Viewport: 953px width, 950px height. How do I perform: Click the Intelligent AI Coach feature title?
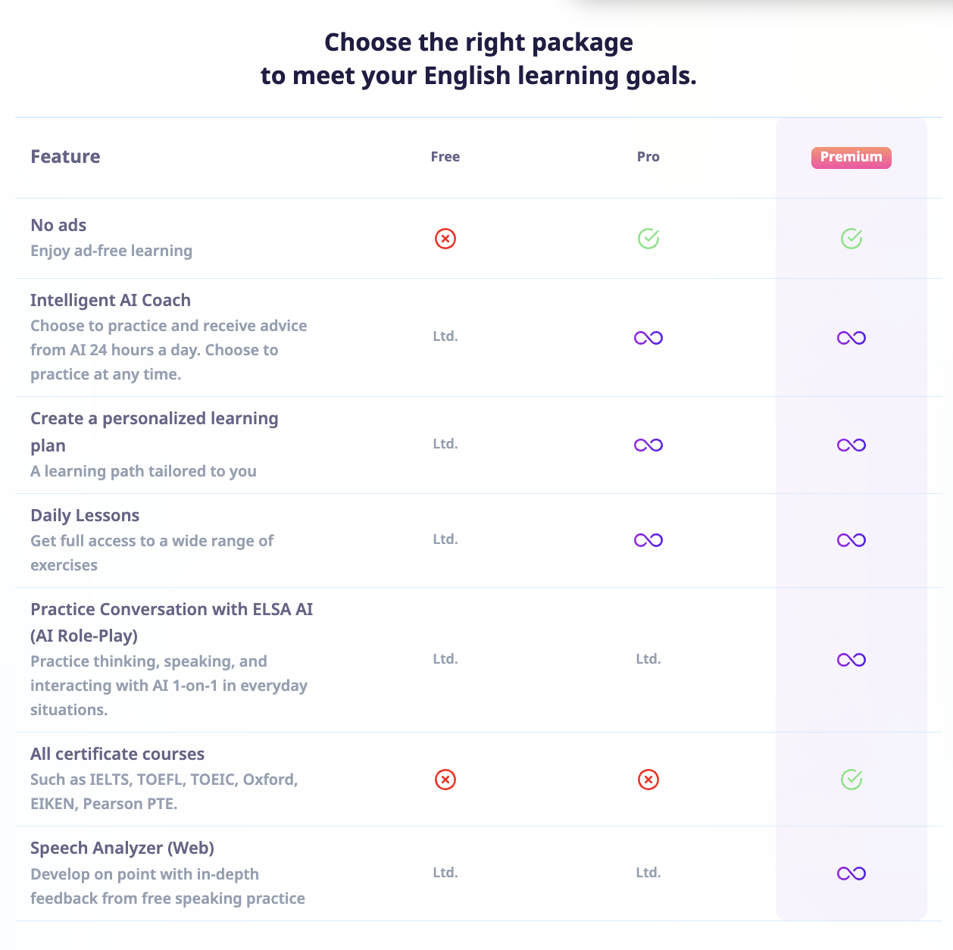point(111,300)
